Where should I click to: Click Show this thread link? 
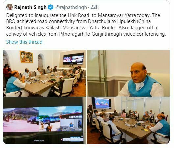[24, 42]
